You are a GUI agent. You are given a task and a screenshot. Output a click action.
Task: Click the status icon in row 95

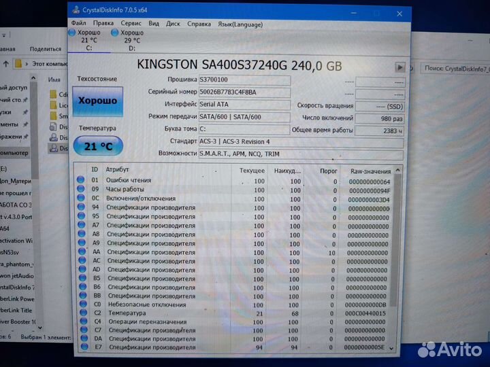click(x=82, y=215)
